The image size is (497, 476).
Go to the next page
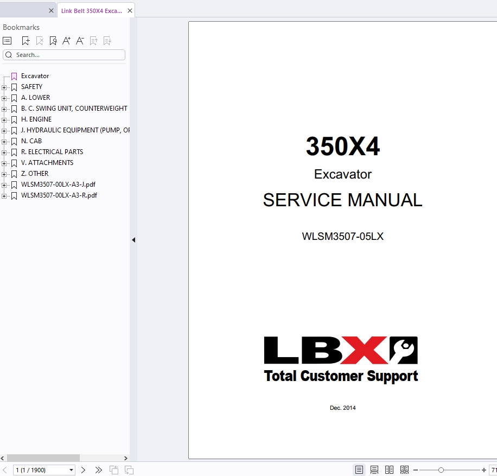coord(84,470)
